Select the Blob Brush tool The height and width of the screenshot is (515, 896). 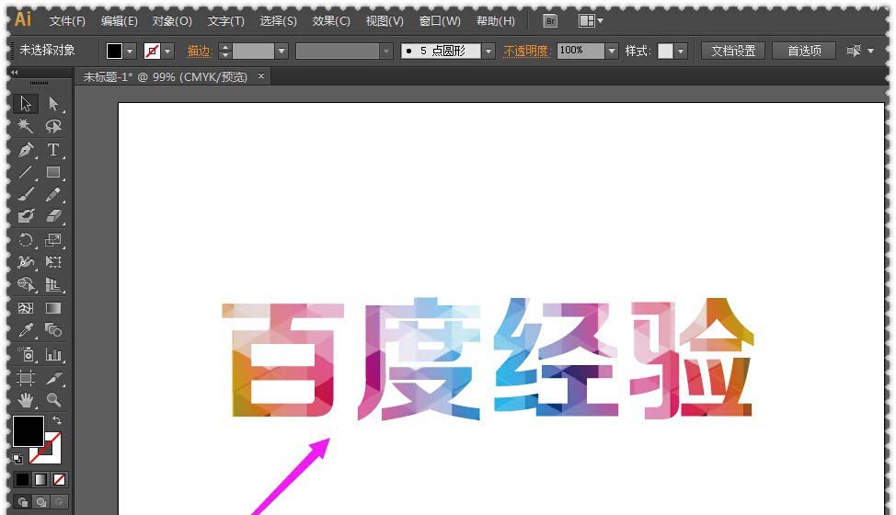coord(26,216)
